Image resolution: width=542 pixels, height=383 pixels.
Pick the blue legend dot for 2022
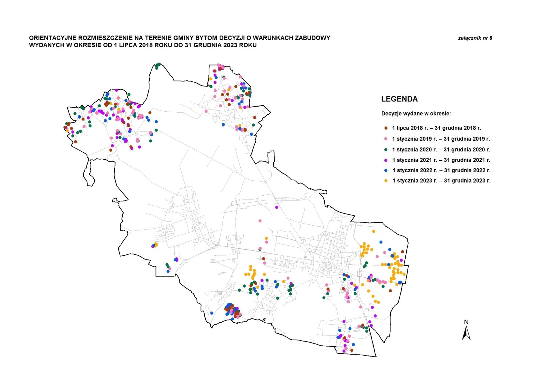[386, 170]
